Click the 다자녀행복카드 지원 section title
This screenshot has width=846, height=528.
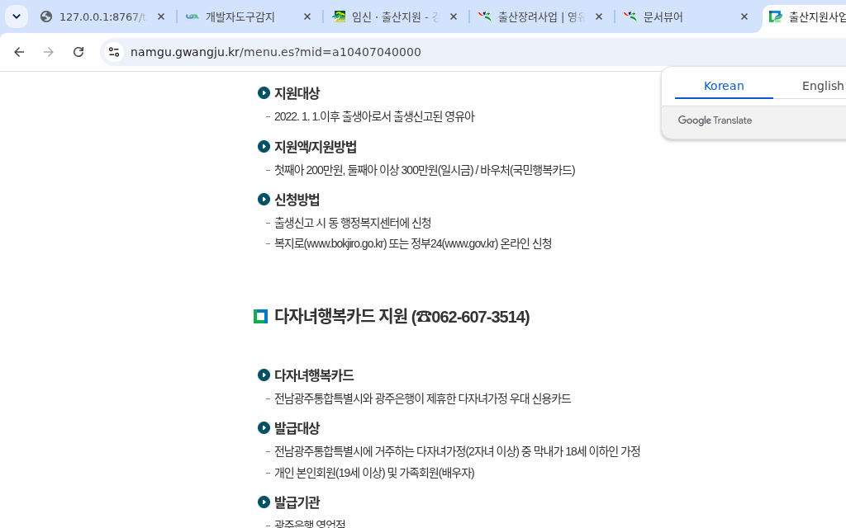[x=402, y=316]
